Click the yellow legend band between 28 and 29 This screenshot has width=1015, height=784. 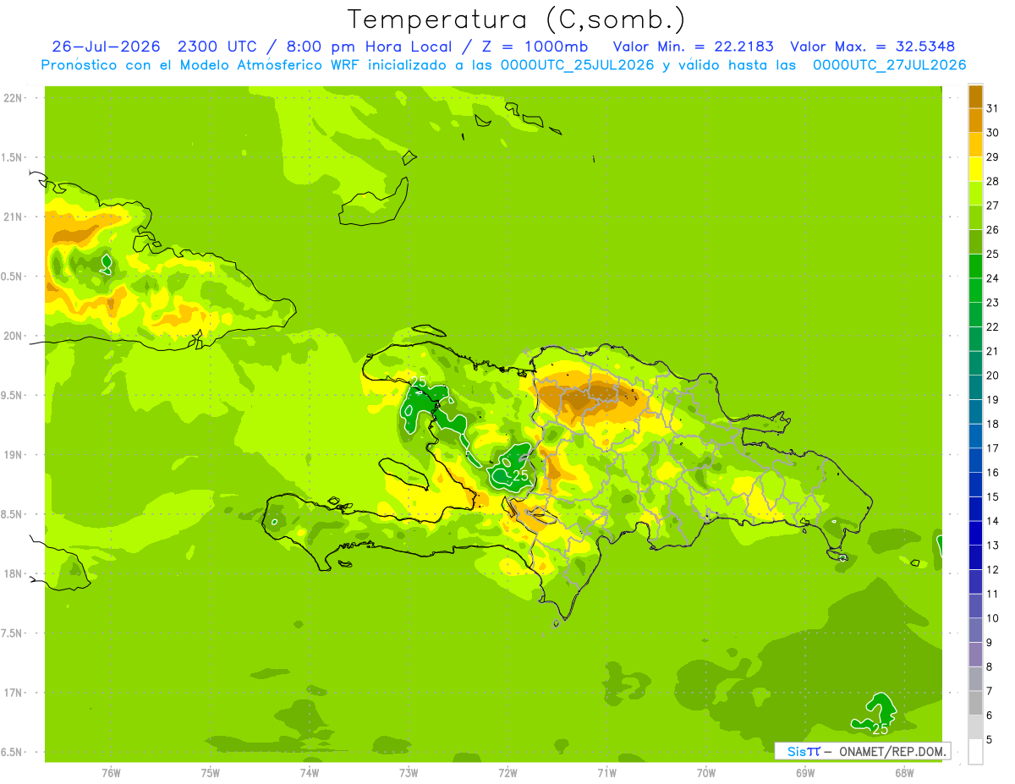point(975,169)
